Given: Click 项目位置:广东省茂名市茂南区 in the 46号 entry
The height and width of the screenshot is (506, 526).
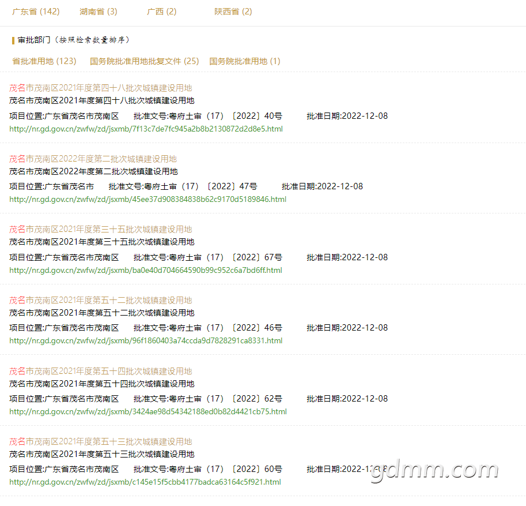Looking at the screenshot, I should click(64, 328).
